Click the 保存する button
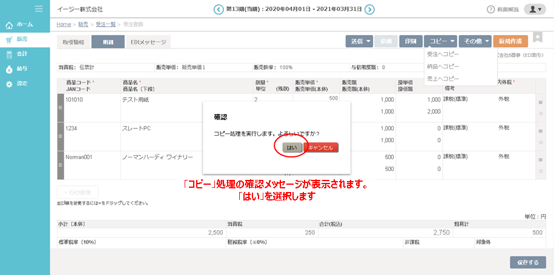The width and height of the screenshot is (554, 275). pos(528,262)
